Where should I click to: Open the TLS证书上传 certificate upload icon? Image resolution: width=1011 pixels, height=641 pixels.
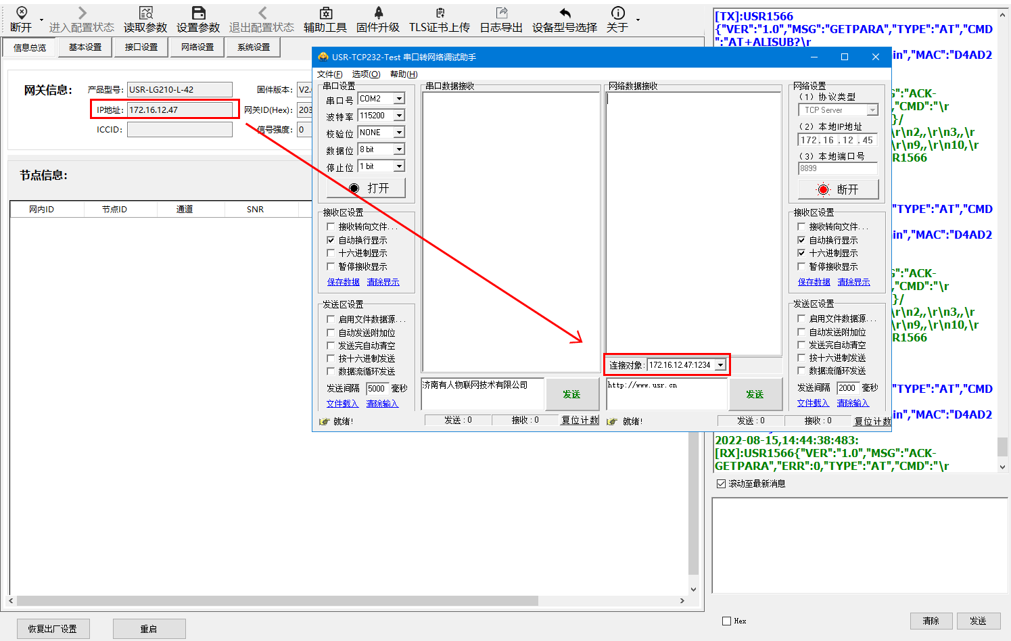coord(440,14)
